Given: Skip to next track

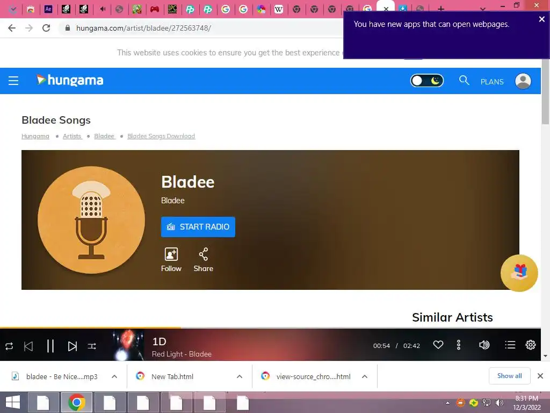Looking at the screenshot, I should point(73,346).
